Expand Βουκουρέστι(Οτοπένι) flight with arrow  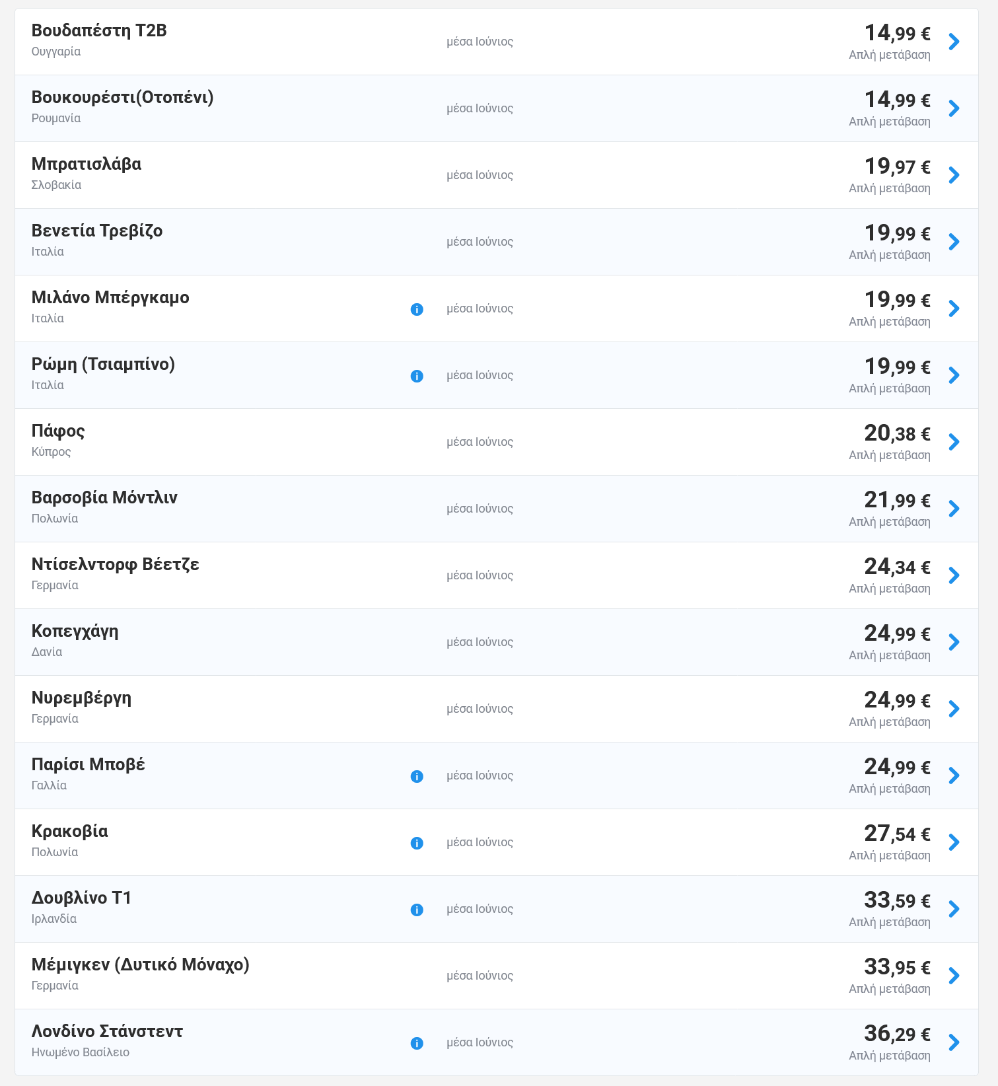[954, 108]
